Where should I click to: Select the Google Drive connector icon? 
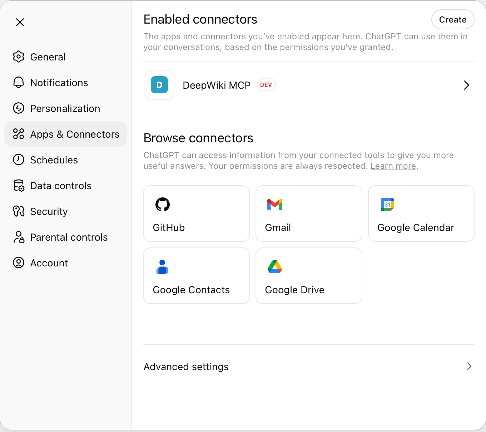[x=274, y=266]
